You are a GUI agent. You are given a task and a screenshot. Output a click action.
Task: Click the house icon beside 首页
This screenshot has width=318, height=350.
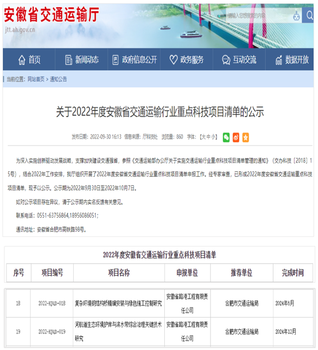[x=22, y=60]
